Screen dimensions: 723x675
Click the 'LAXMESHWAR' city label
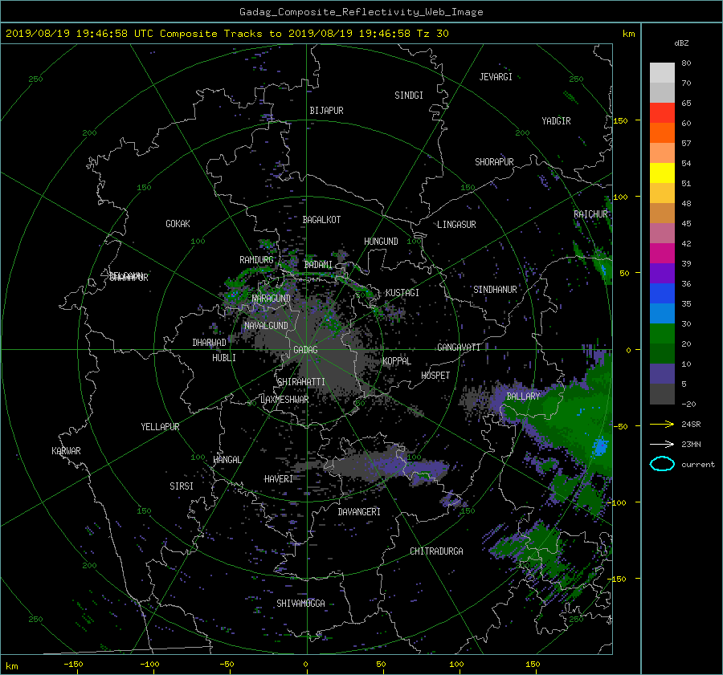click(284, 400)
